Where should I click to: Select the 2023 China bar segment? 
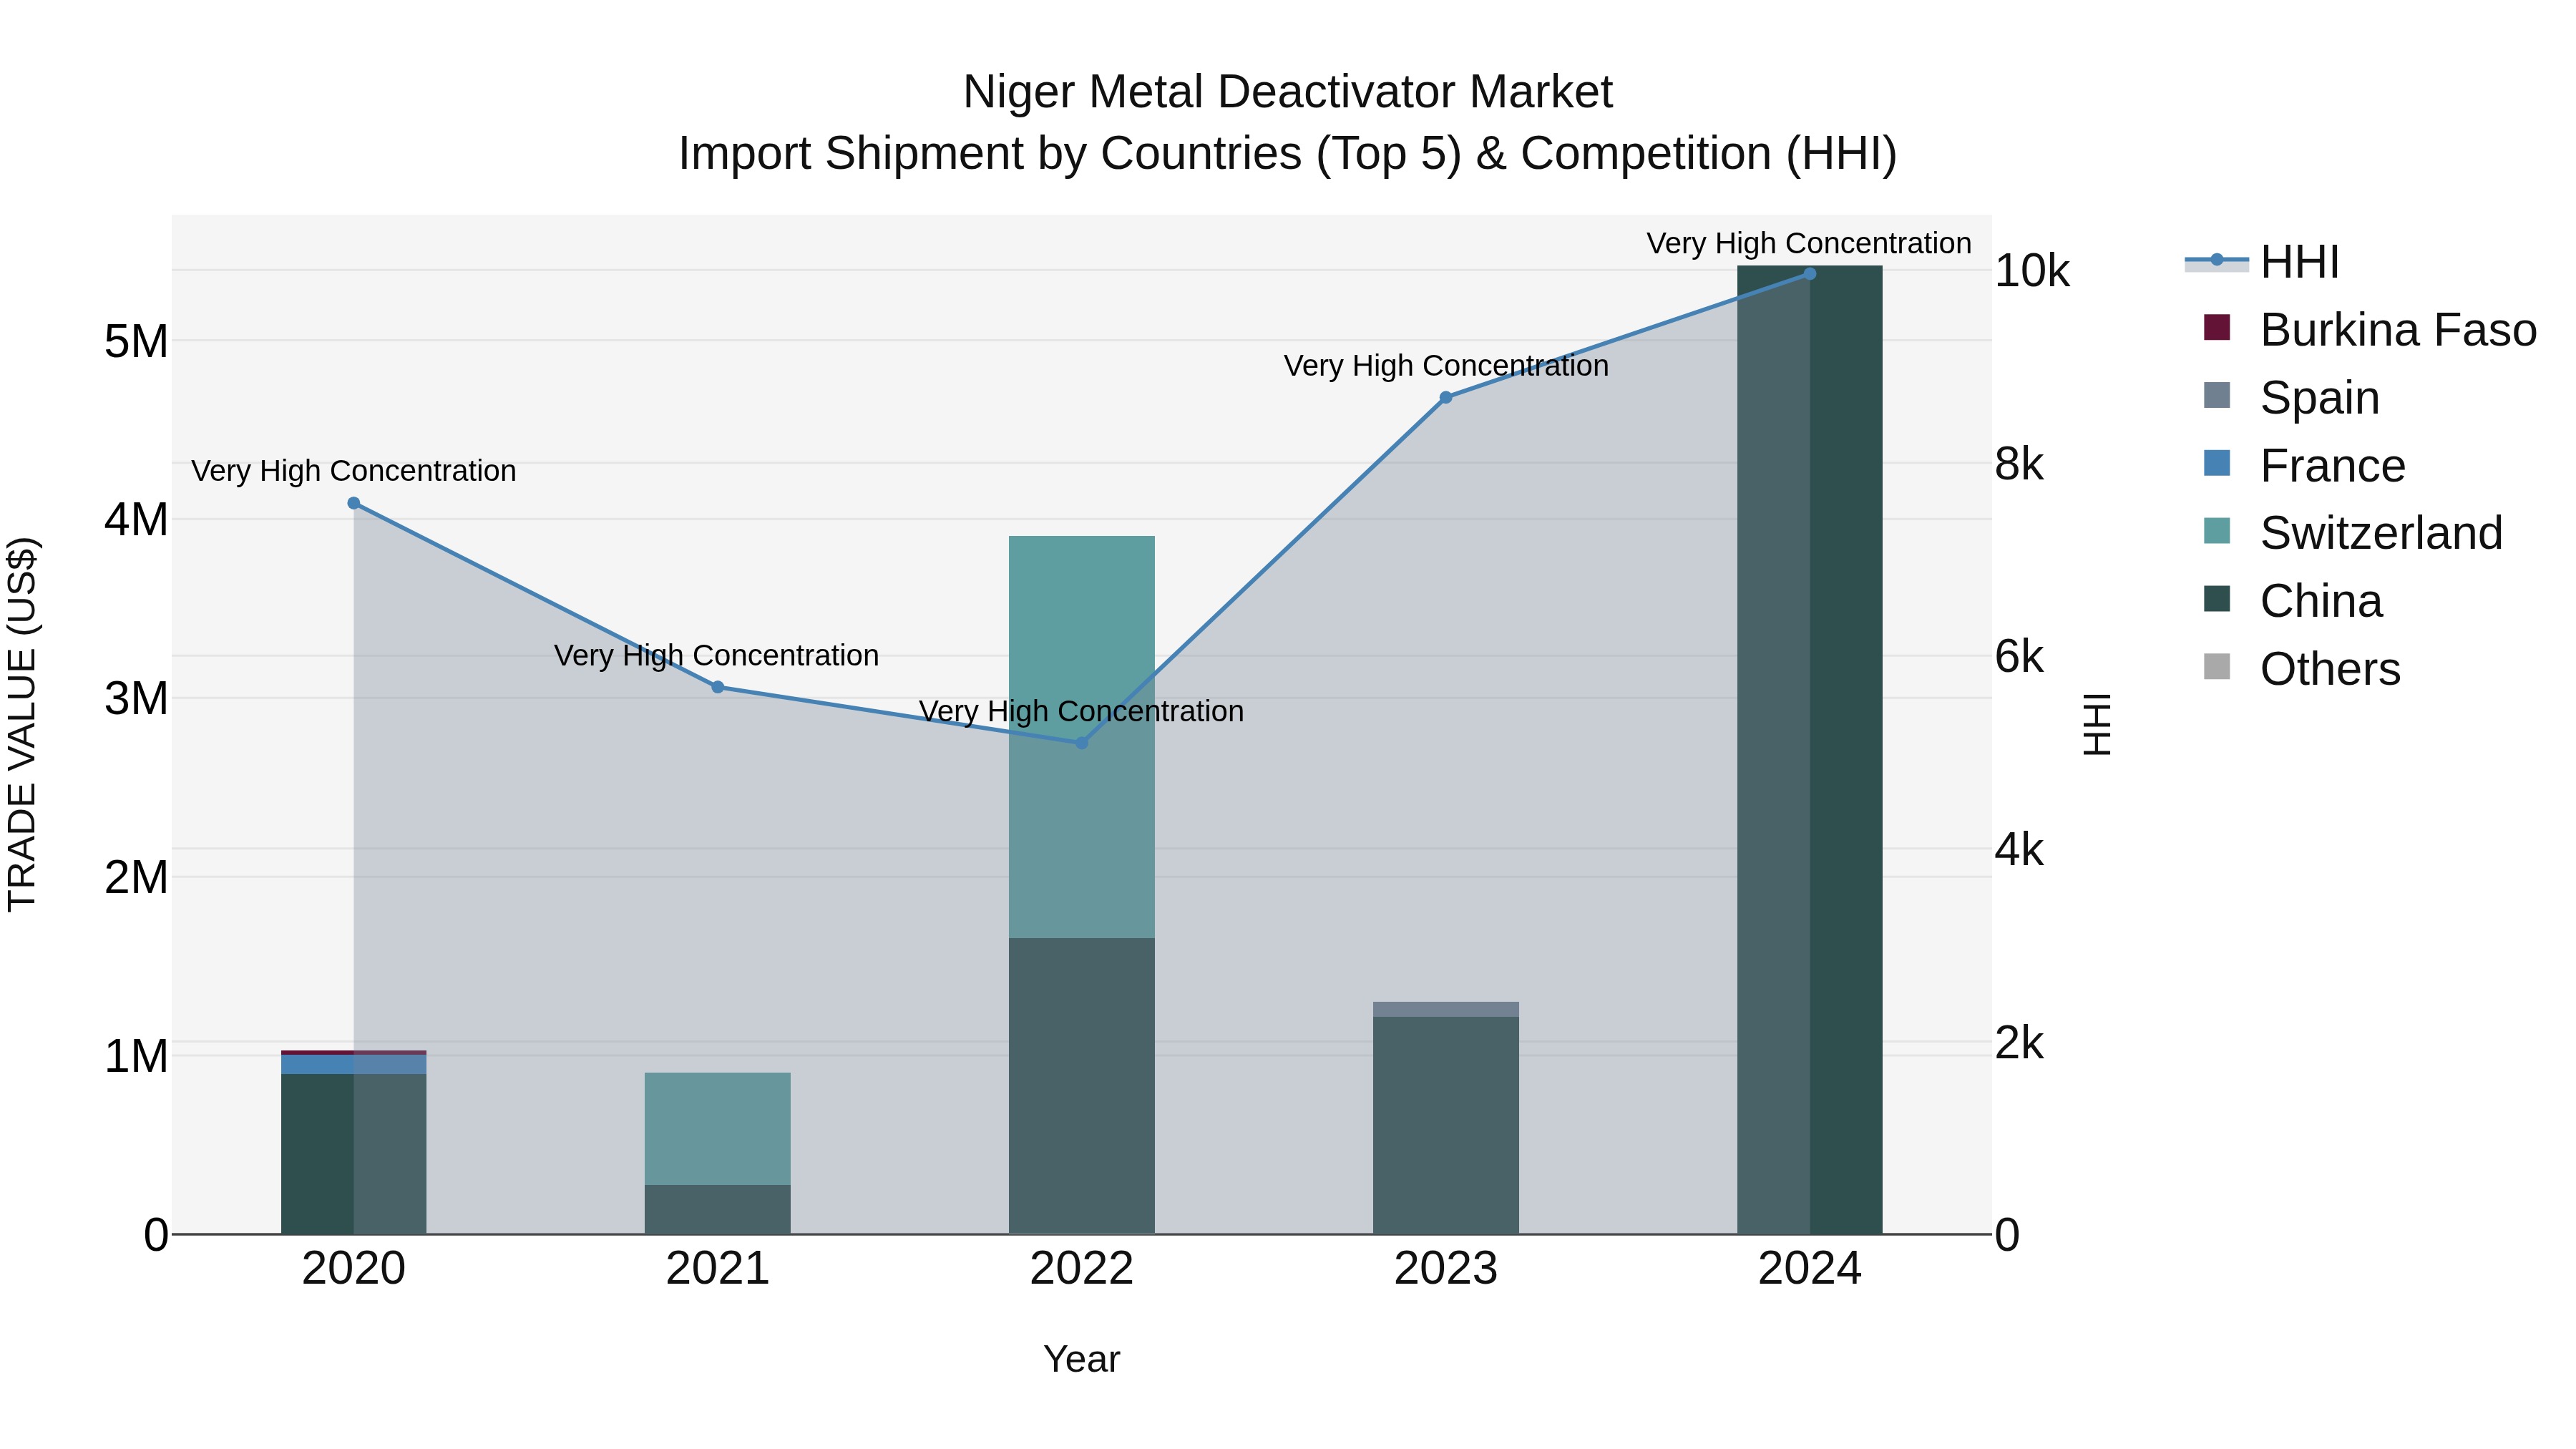1445,1125
